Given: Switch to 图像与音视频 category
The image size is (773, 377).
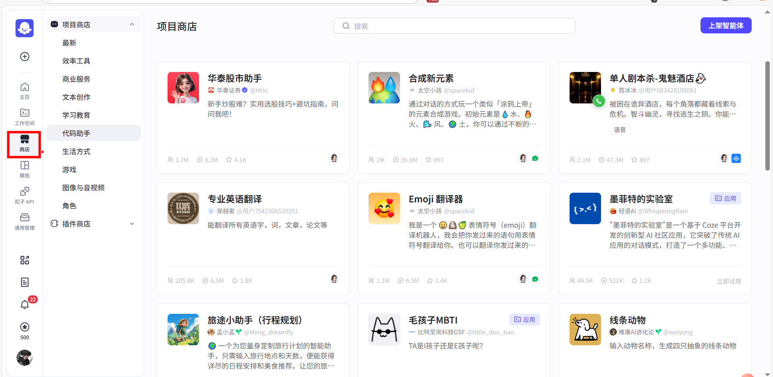Looking at the screenshot, I should 83,187.
